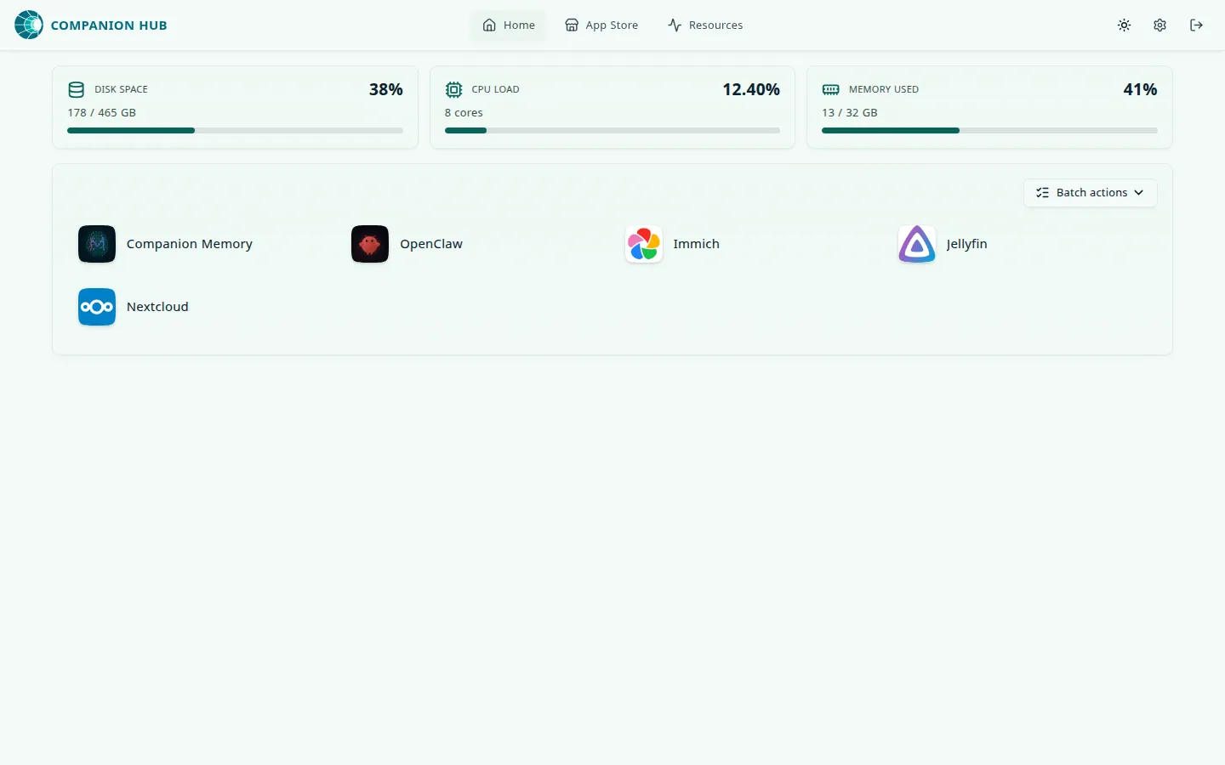Click the 178 / 465 GB text
The height and width of the screenshot is (765, 1225).
pyautogui.click(x=102, y=112)
